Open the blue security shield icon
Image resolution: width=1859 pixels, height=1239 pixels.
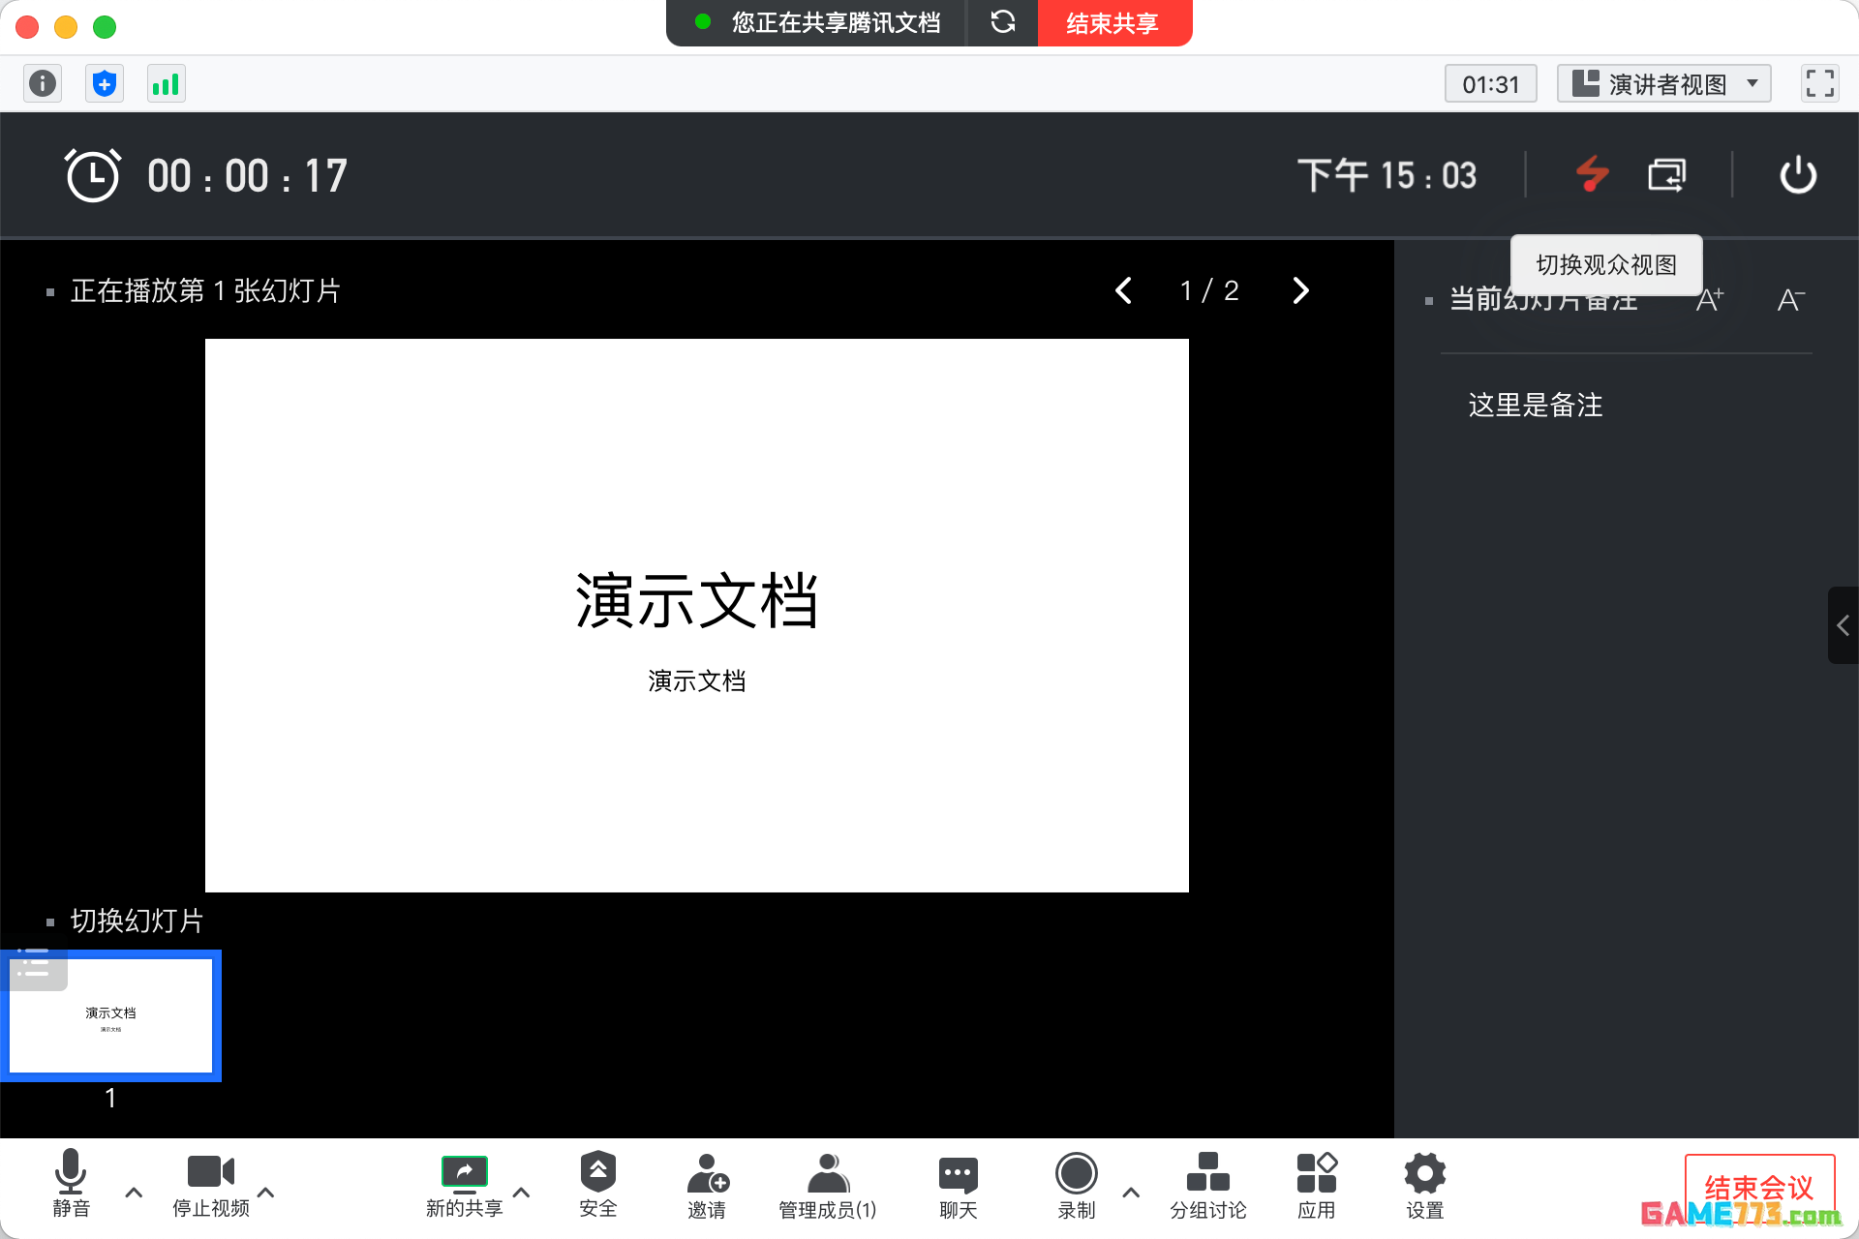105,84
